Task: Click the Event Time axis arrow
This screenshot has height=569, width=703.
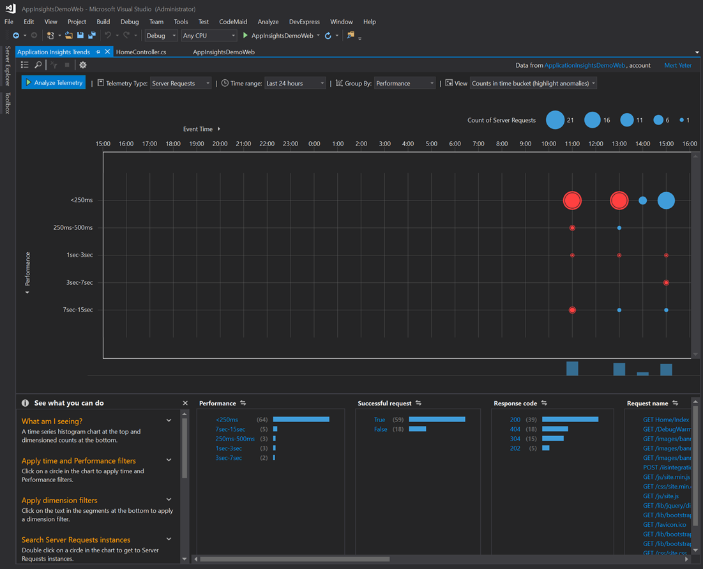Action: pyautogui.click(x=219, y=129)
